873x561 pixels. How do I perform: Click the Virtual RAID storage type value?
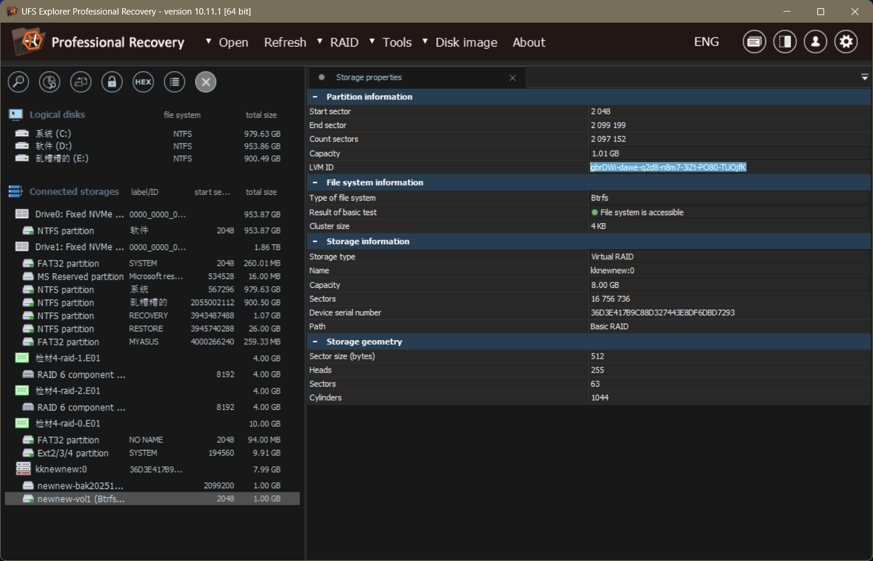pos(612,256)
